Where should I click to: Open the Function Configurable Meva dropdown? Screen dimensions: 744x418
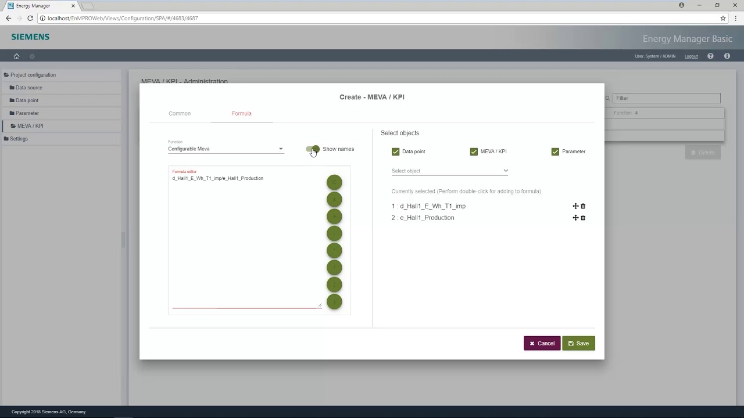coord(226,149)
